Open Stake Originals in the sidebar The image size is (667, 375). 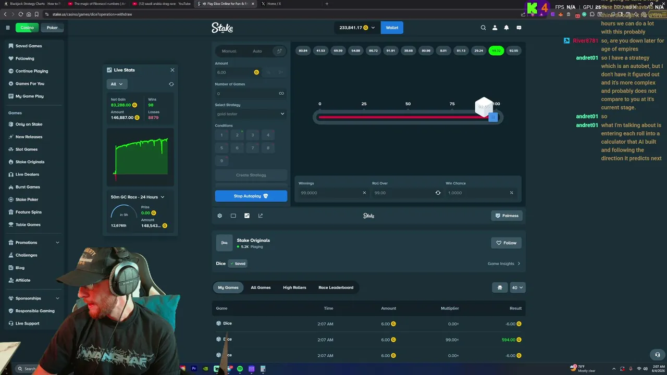30,162
